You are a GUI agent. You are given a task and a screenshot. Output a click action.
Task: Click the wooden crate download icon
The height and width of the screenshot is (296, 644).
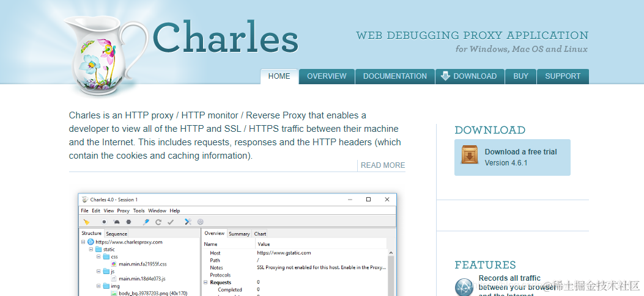tap(470, 154)
